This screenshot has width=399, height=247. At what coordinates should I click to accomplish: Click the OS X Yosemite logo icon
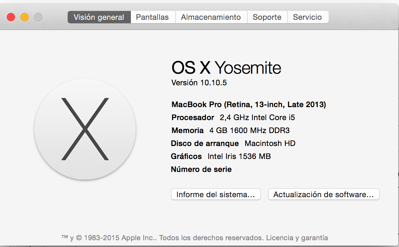(85, 129)
